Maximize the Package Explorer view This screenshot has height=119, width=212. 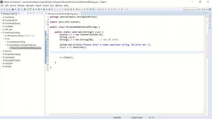(x=42, y=13)
